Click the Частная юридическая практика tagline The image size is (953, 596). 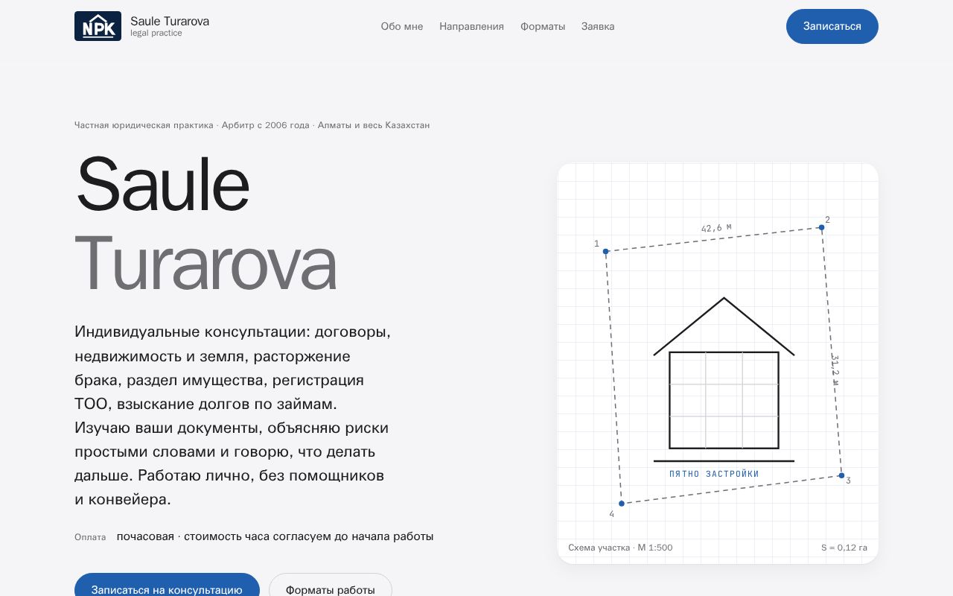(x=252, y=125)
